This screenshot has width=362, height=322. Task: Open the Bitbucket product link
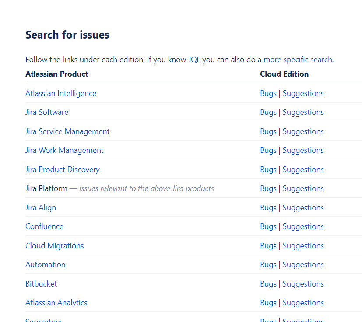[x=41, y=284]
